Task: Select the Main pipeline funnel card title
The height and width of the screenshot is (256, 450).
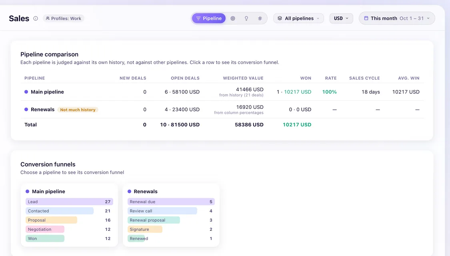Action: (x=48, y=192)
